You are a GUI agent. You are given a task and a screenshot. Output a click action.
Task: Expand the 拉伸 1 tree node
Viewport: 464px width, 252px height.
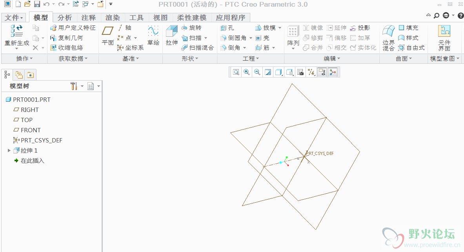[9, 150]
